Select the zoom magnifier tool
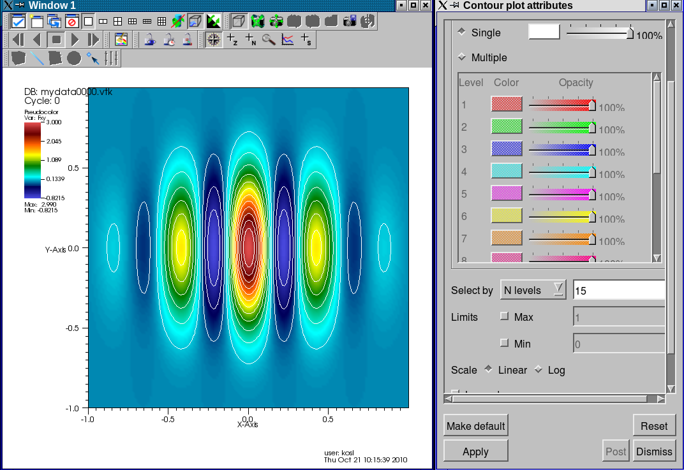The image size is (684, 470). [x=269, y=40]
